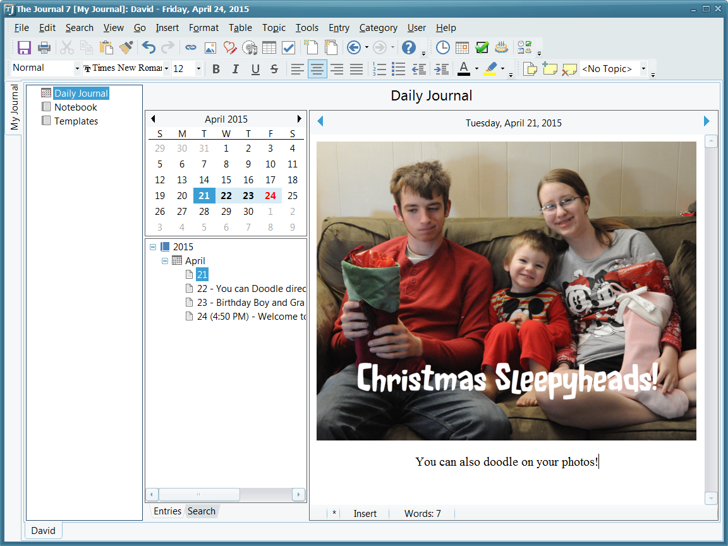Toggle underline formatting
This screenshot has width=728, height=546.
255,69
